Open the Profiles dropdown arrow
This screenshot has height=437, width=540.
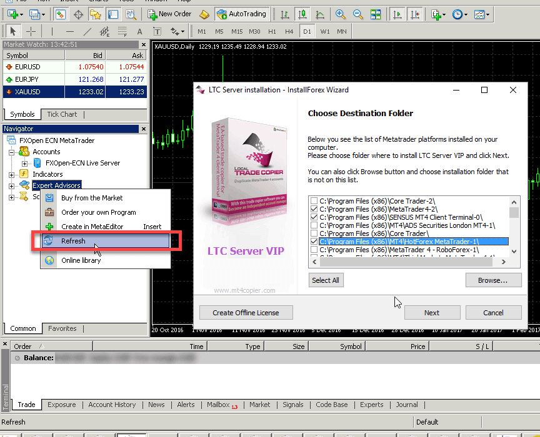point(43,15)
